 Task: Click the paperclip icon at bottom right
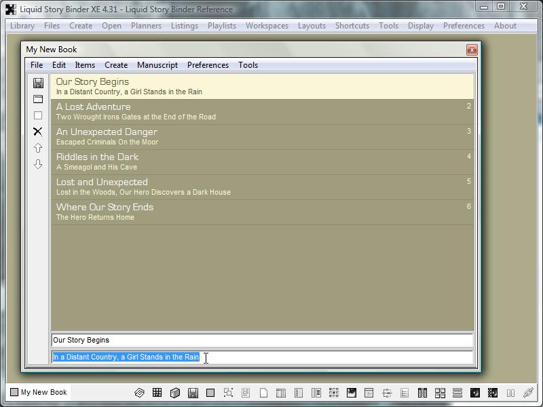tap(528, 393)
